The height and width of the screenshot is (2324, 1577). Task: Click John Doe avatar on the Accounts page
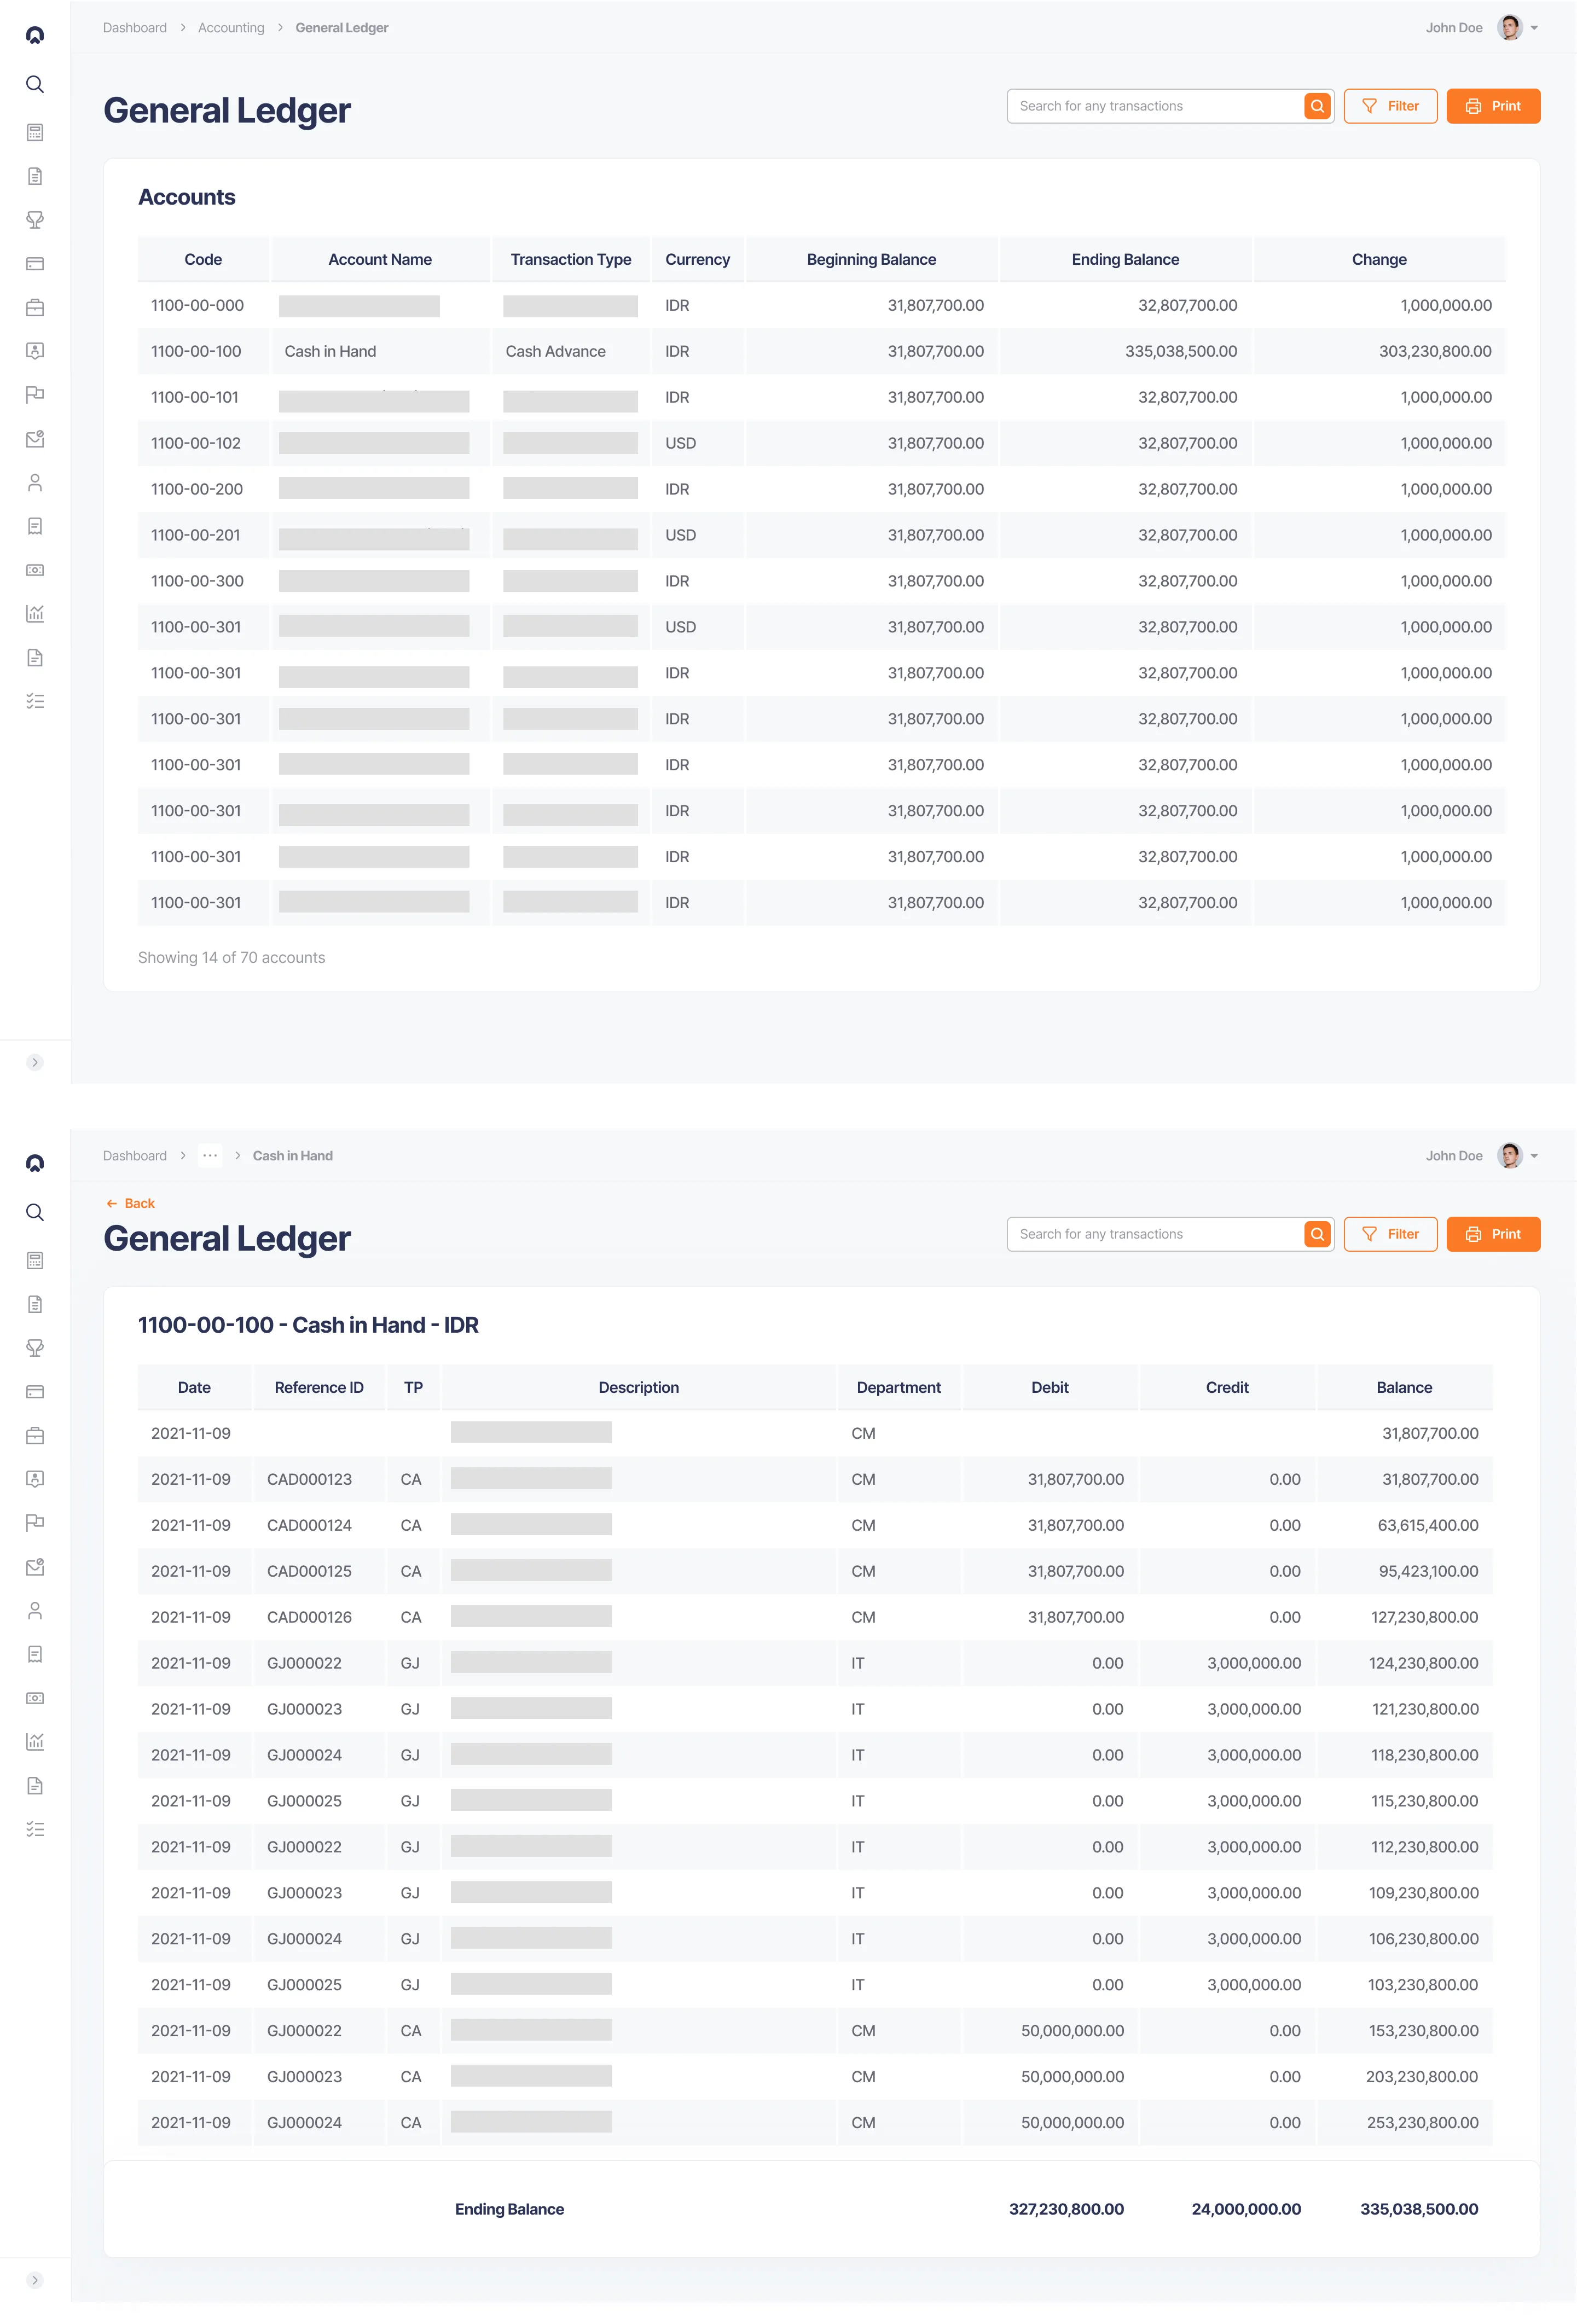point(1509,28)
